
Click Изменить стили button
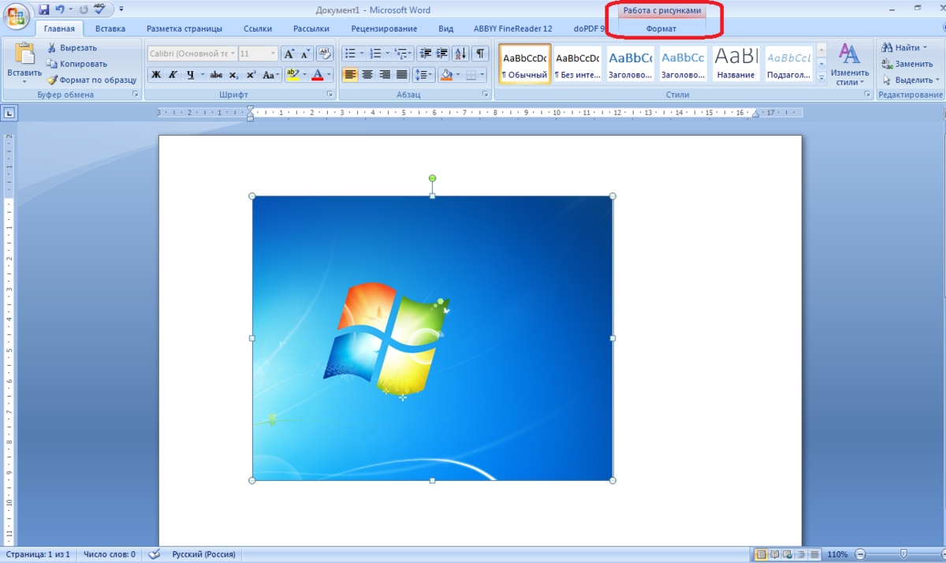(x=849, y=64)
